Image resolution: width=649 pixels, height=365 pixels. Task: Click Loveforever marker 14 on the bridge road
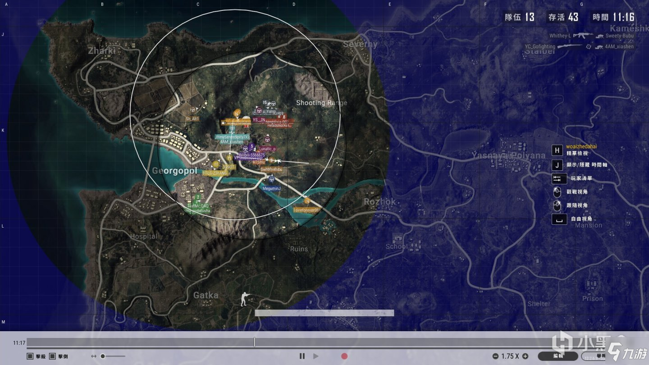tap(307, 200)
